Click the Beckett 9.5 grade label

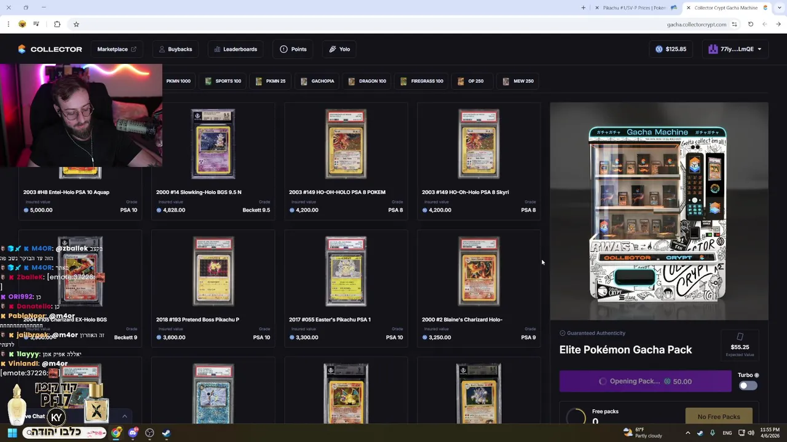coord(256,210)
